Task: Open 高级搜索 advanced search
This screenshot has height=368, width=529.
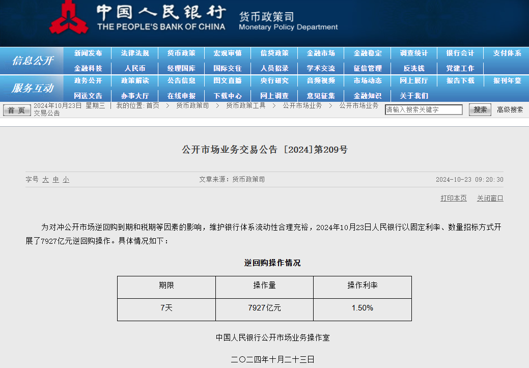Action: [x=510, y=109]
